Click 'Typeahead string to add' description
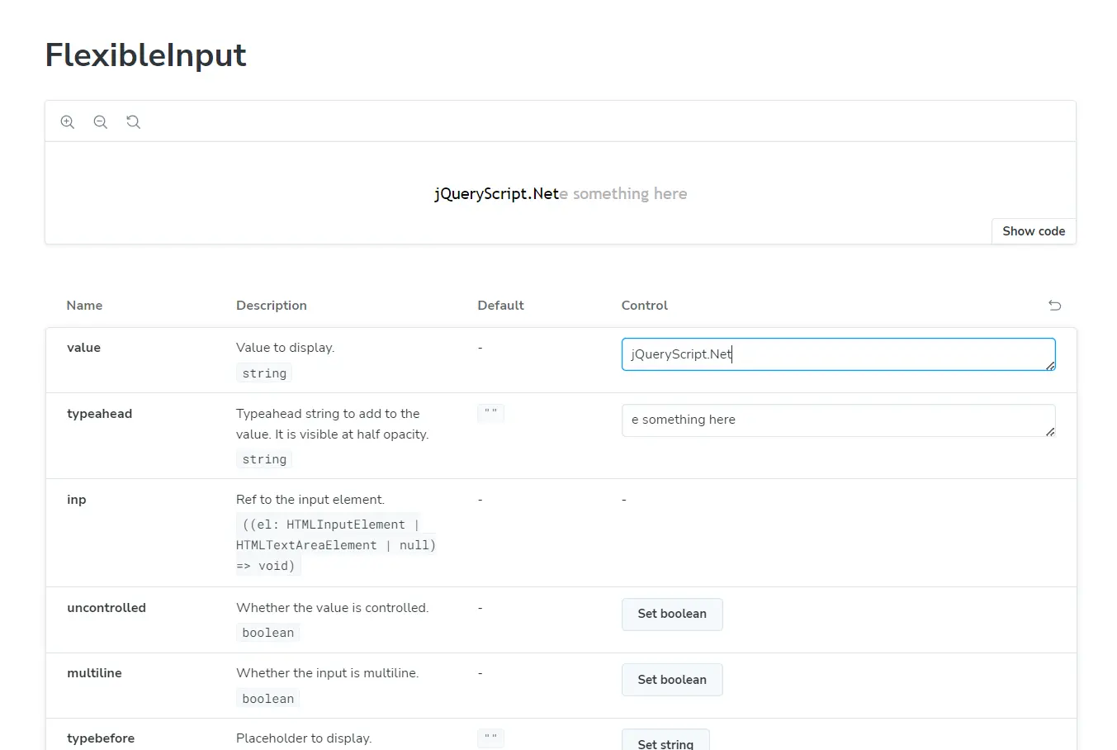This screenshot has width=1117, height=750. tap(332, 424)
